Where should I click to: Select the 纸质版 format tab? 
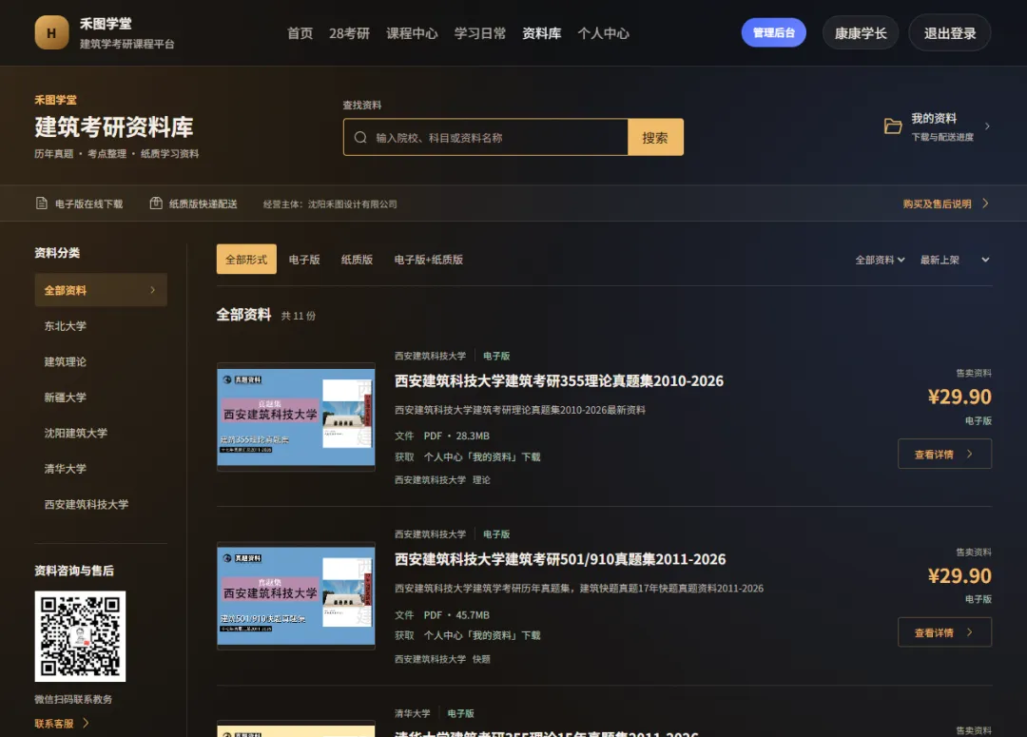357,260
